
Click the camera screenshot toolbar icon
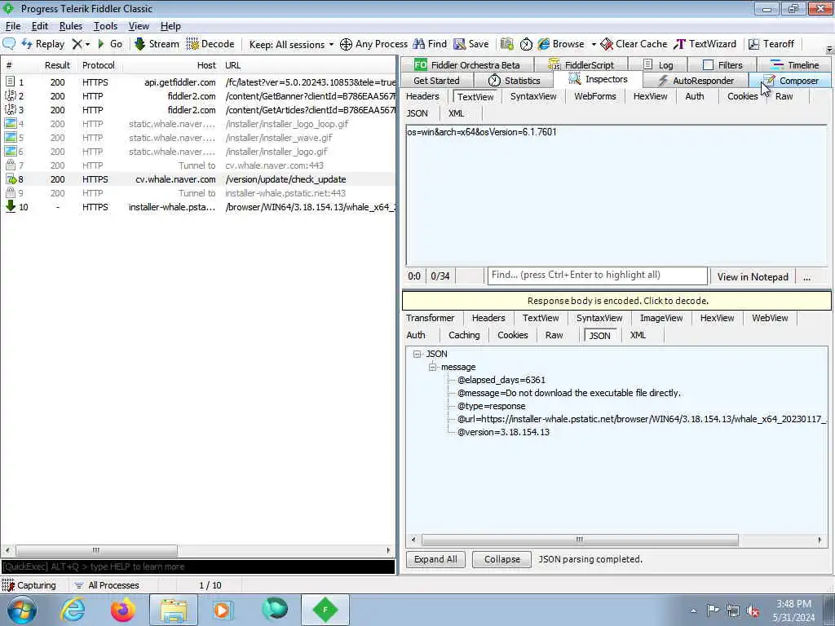[x=507, y=44]
